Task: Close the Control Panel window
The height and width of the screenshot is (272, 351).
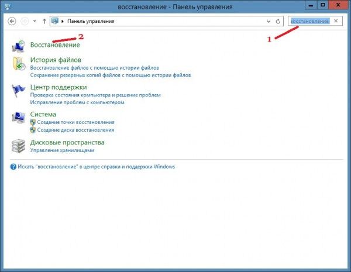Action: (x=338, y=5)
